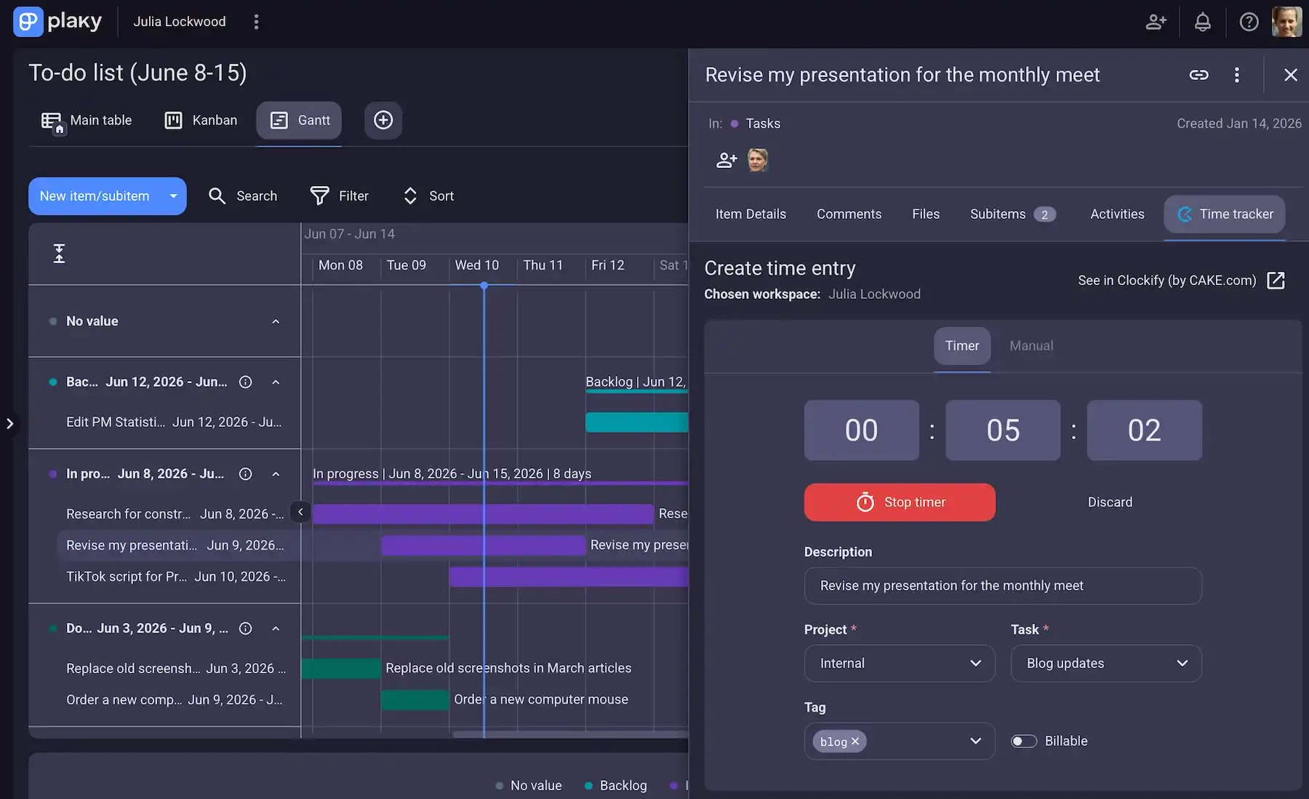Screen dimensions: 1309x799
Task: Close the item details panel
Action: (x=1290, y=75)
